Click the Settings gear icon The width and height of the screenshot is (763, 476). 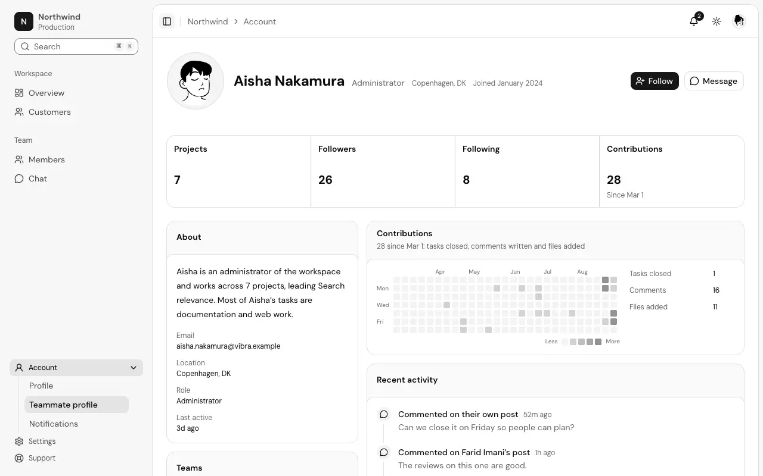pyautogui.click(x=19, y=441)
